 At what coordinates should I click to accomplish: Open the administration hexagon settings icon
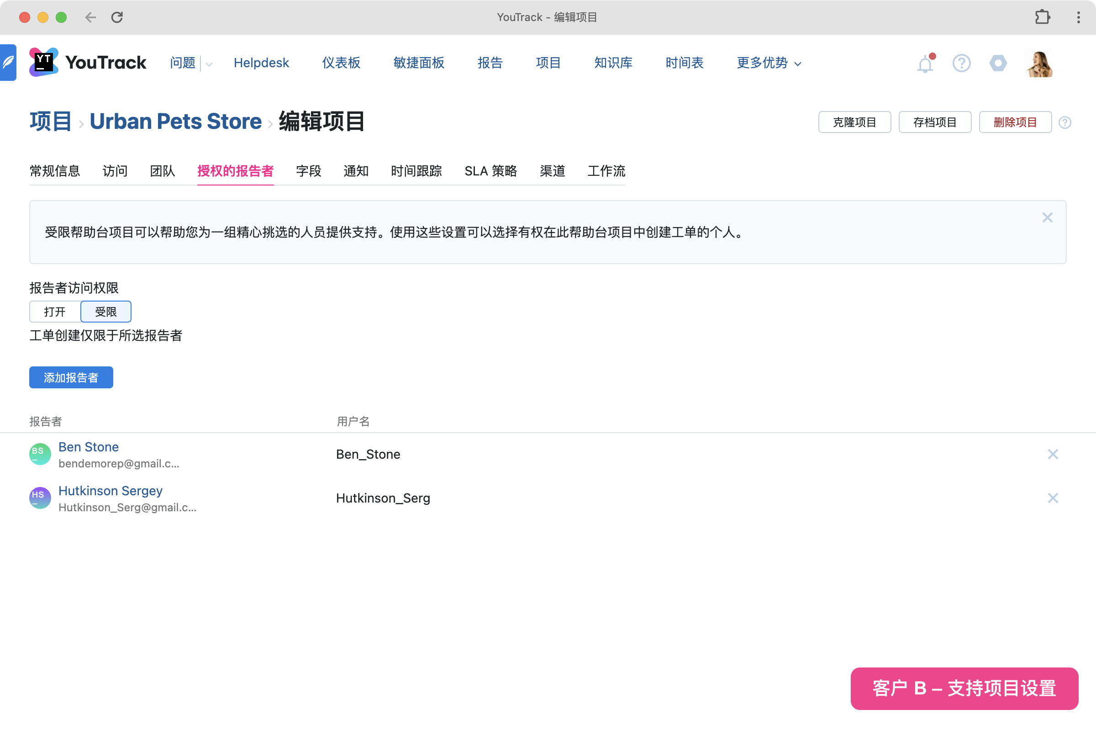(x=998, y=63)
